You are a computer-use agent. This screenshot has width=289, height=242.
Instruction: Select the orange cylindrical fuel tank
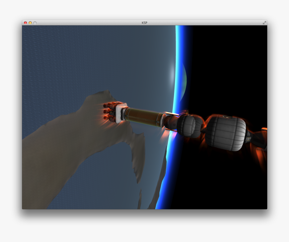point(144,117)
